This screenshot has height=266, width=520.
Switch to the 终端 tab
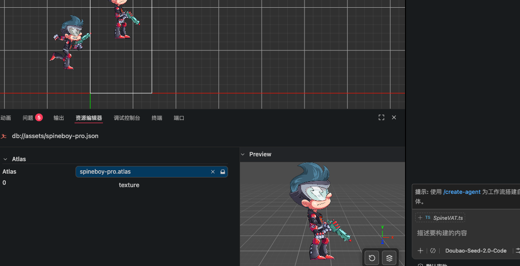point(157,118)
